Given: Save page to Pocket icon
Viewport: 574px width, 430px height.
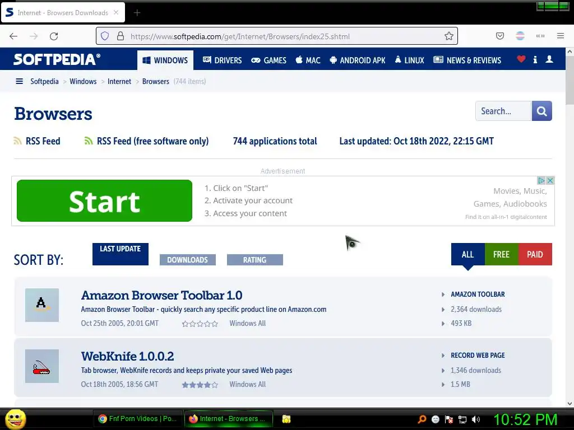Looking at the screenshot, I should (x=499, y=36).
